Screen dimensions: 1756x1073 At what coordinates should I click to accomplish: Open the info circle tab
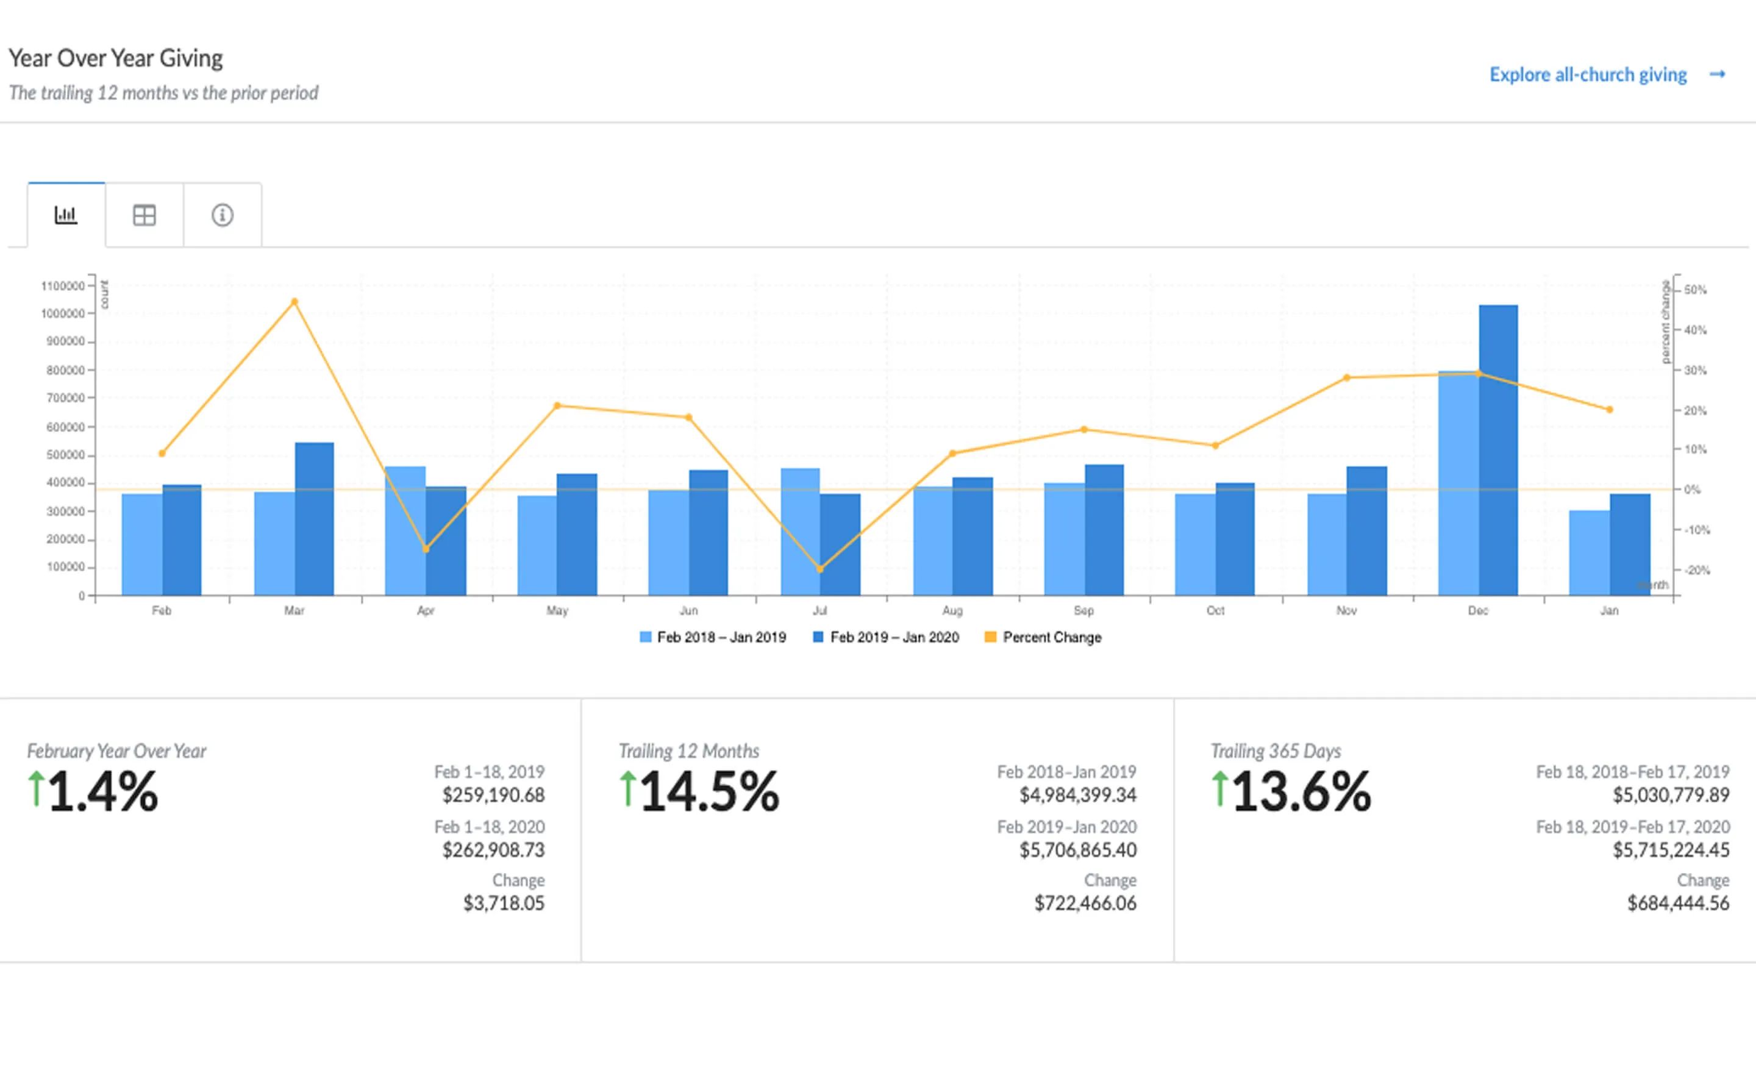click(223, 215)
